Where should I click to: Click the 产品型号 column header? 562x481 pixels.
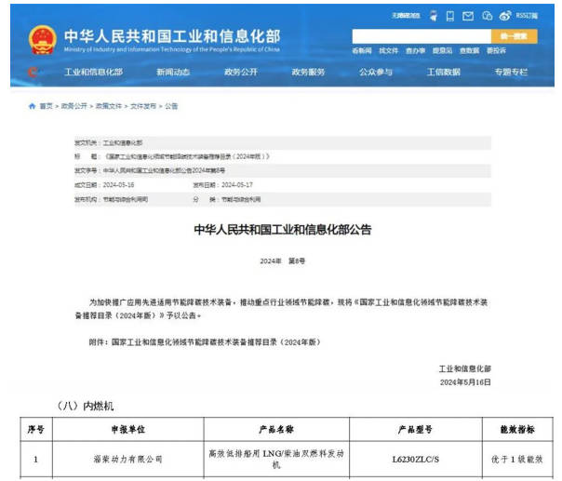(415, 429)
